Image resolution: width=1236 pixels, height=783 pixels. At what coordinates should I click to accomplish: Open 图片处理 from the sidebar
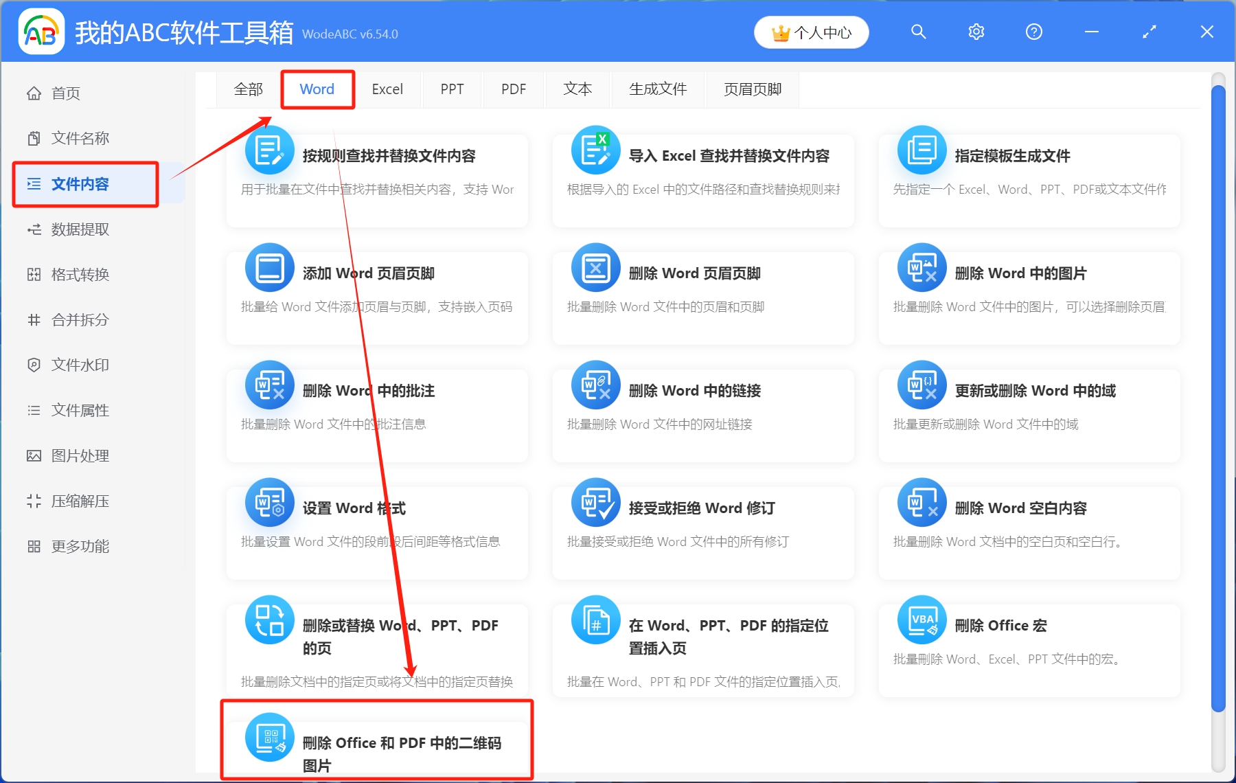tap(78, 455)
